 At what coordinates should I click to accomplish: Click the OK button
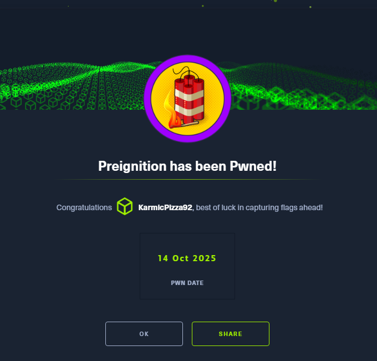(144, 334)
